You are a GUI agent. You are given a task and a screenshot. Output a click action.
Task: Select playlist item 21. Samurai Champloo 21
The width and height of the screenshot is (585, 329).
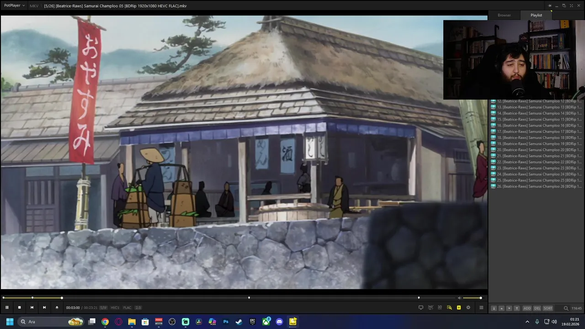coord(536,156)
